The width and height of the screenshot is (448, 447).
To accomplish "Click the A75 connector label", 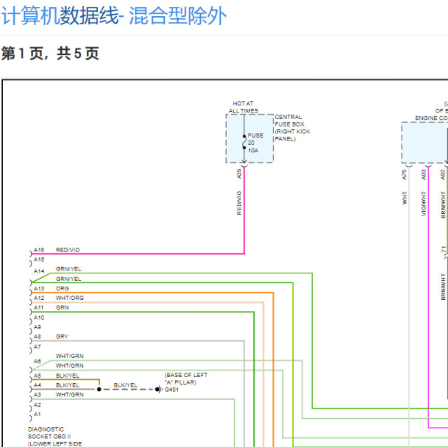I will click(404, 175).
